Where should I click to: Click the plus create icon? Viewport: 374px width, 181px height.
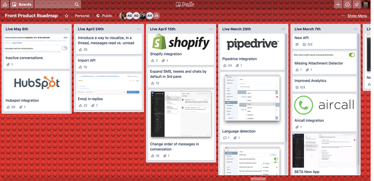coord(338,4)
